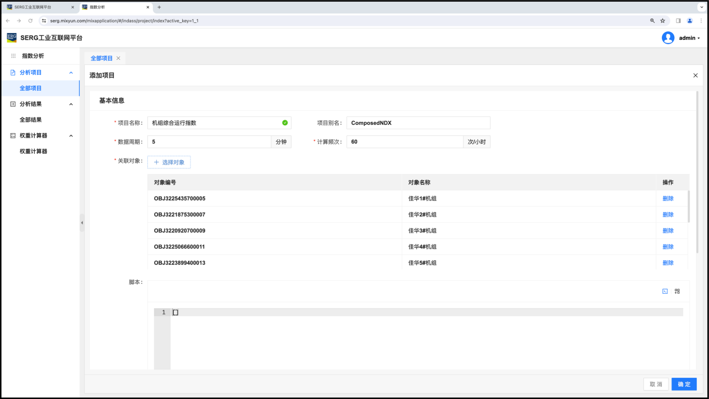This screenshot has height=399, width=709.
Task: Collapse the 分析结果 menu section
Action: [x=71, y=104]
